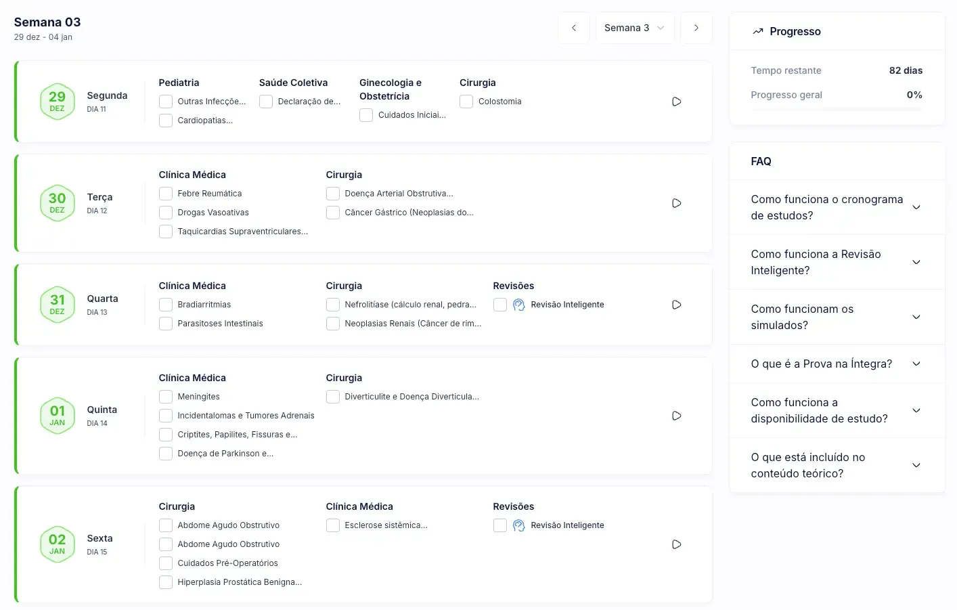Screen dimensions: 957x610
Task: Open the Semana 3 week selector dropdown
Action: click(x=635, y=28)
